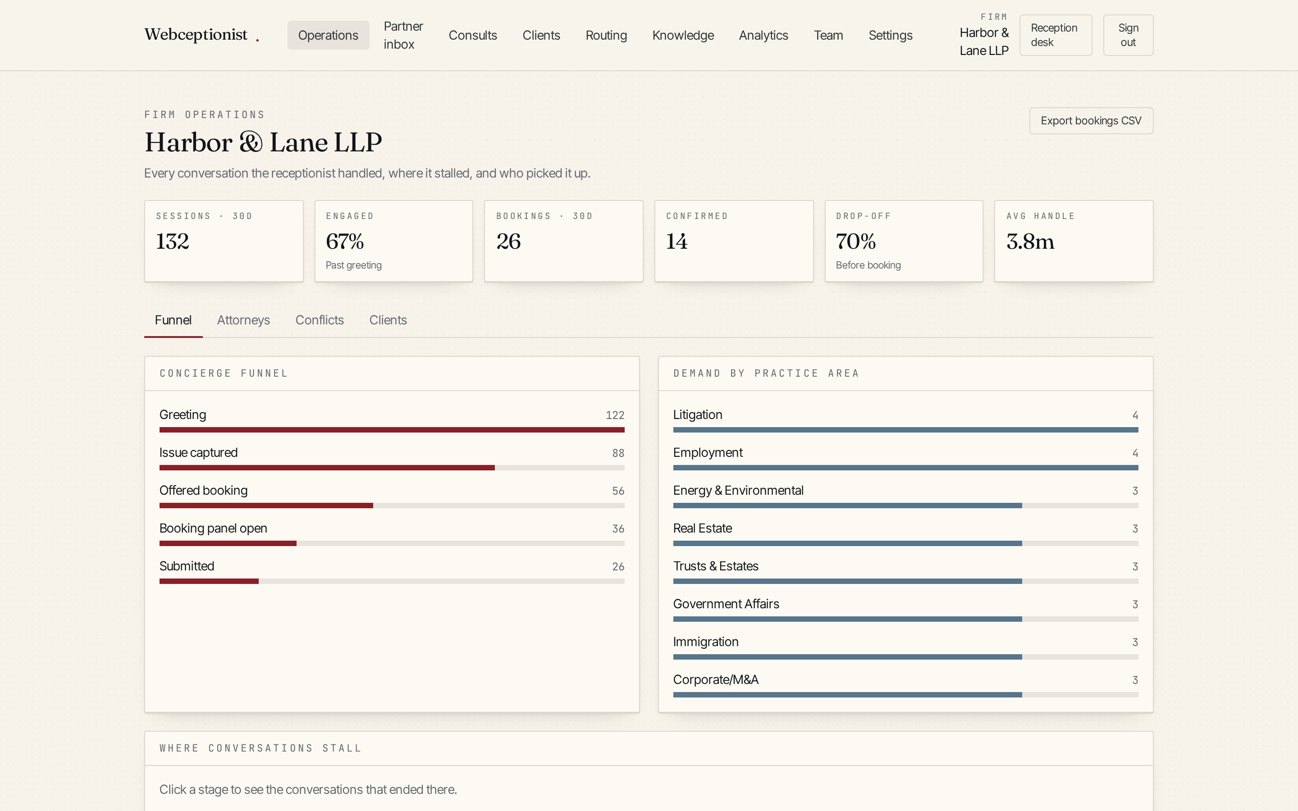Click the Avg Handle 3.8m card
This screenshot has width=1298, height=811.
pyautogui.click(x=1074, y=241)
